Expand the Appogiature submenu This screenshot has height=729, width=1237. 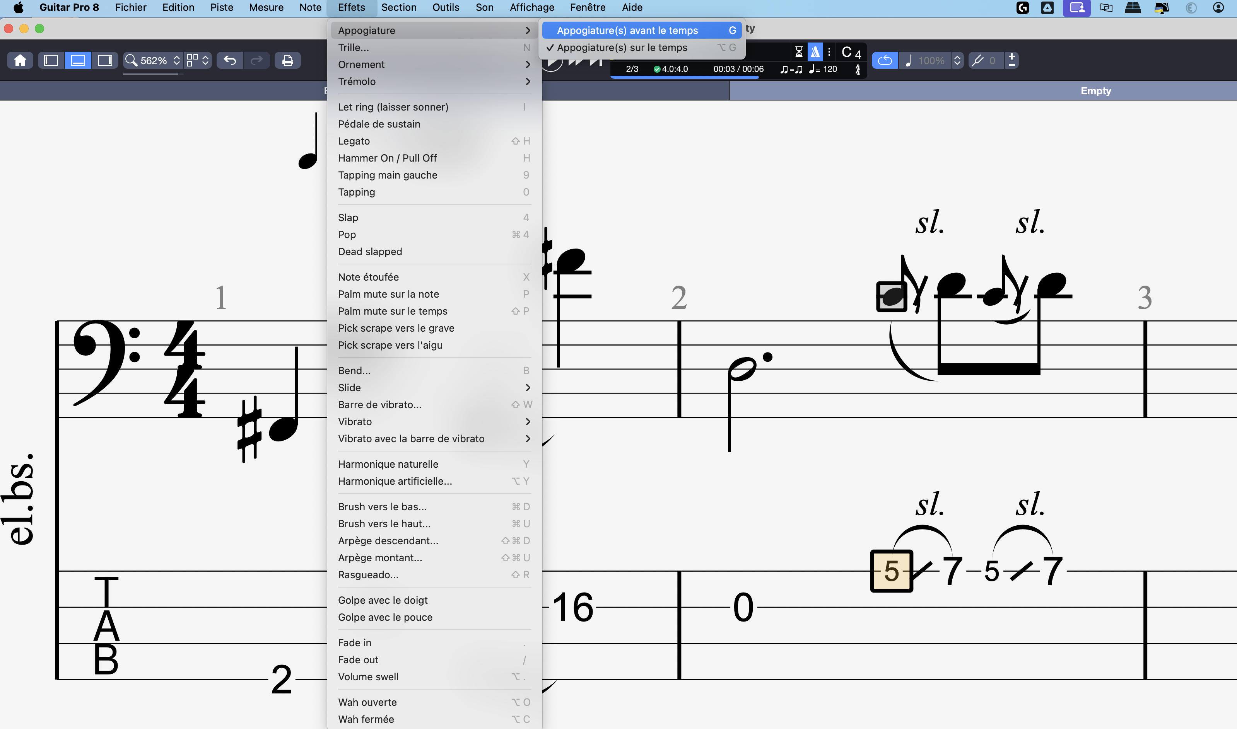pyautogui.click(x=434, y=31)
